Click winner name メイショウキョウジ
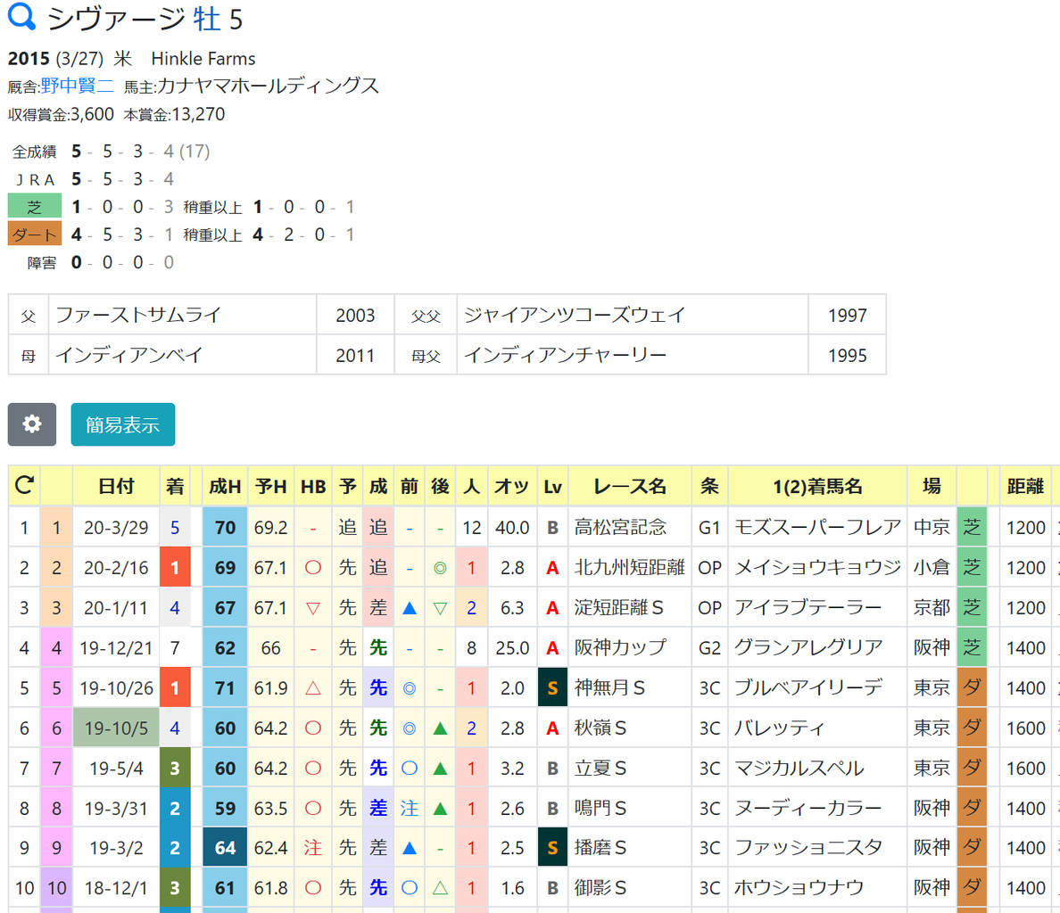The width and height of the screenshot is (1060, 913). (817, 567)
